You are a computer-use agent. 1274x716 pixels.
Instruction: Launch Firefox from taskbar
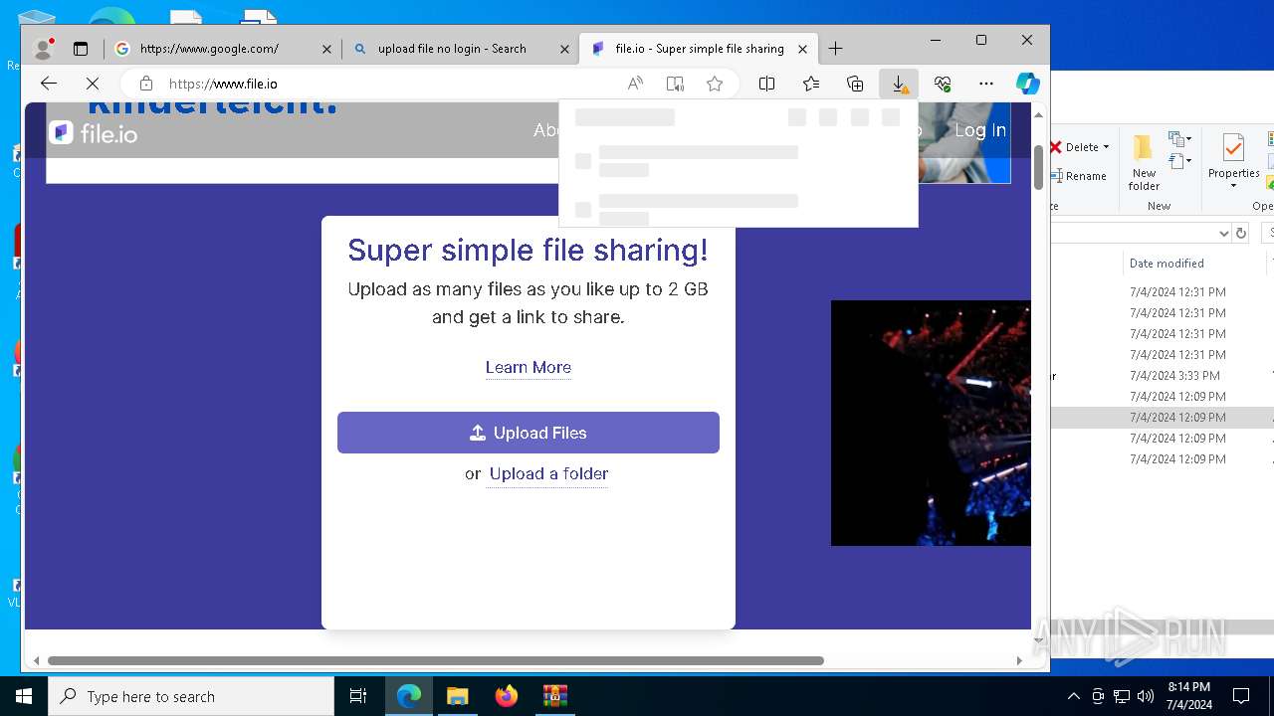506,696
